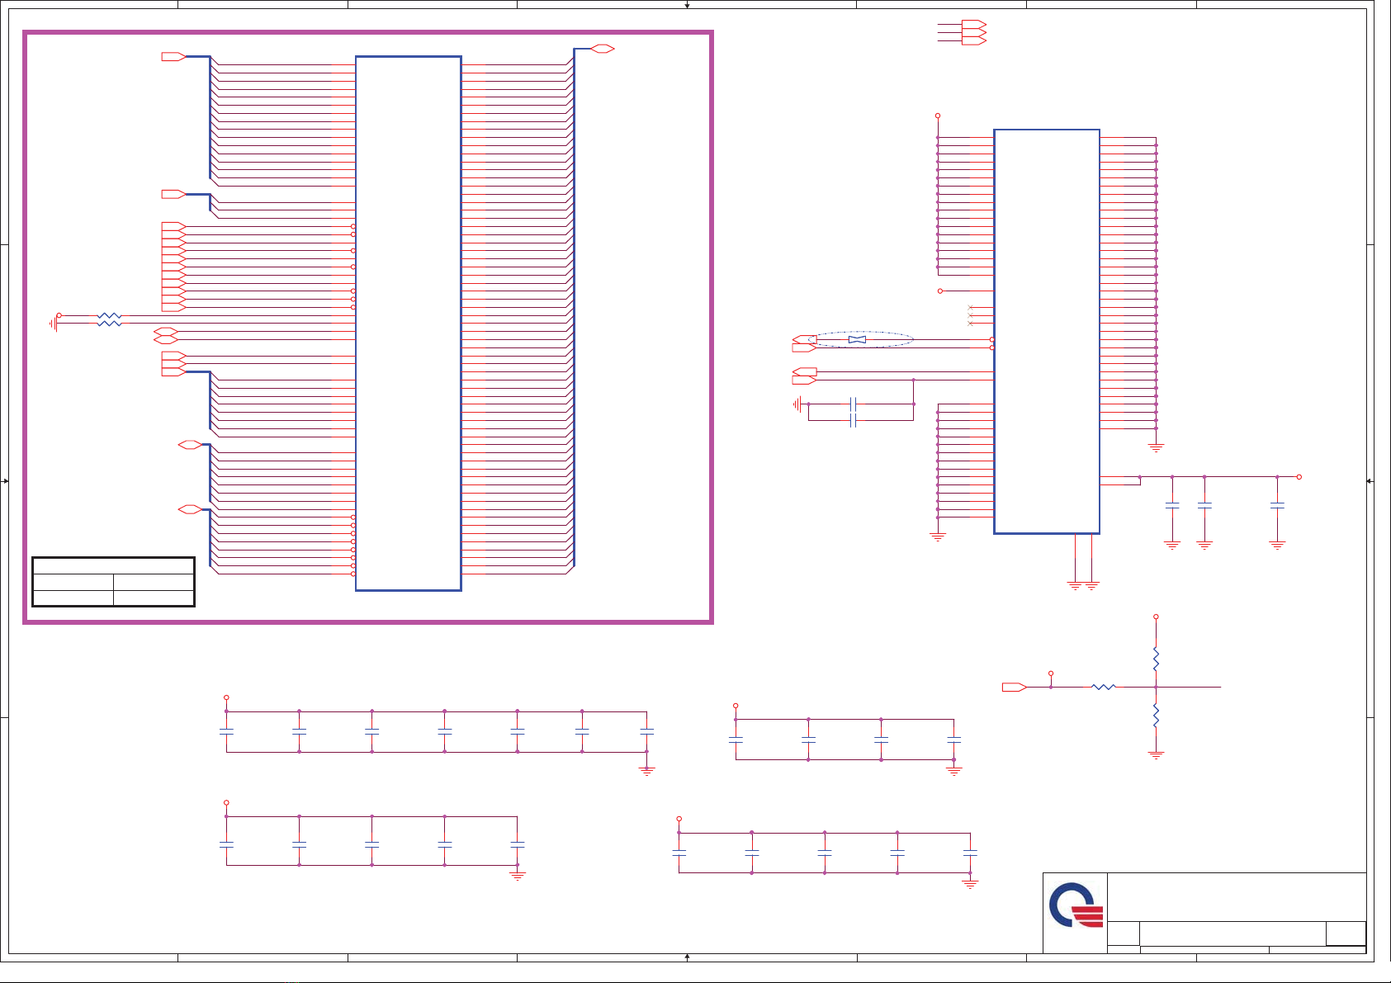1391x983 pixels.
Task: Click the bowtie differential-pair marker inside dashed ellipse
Action: coord(857,339)
